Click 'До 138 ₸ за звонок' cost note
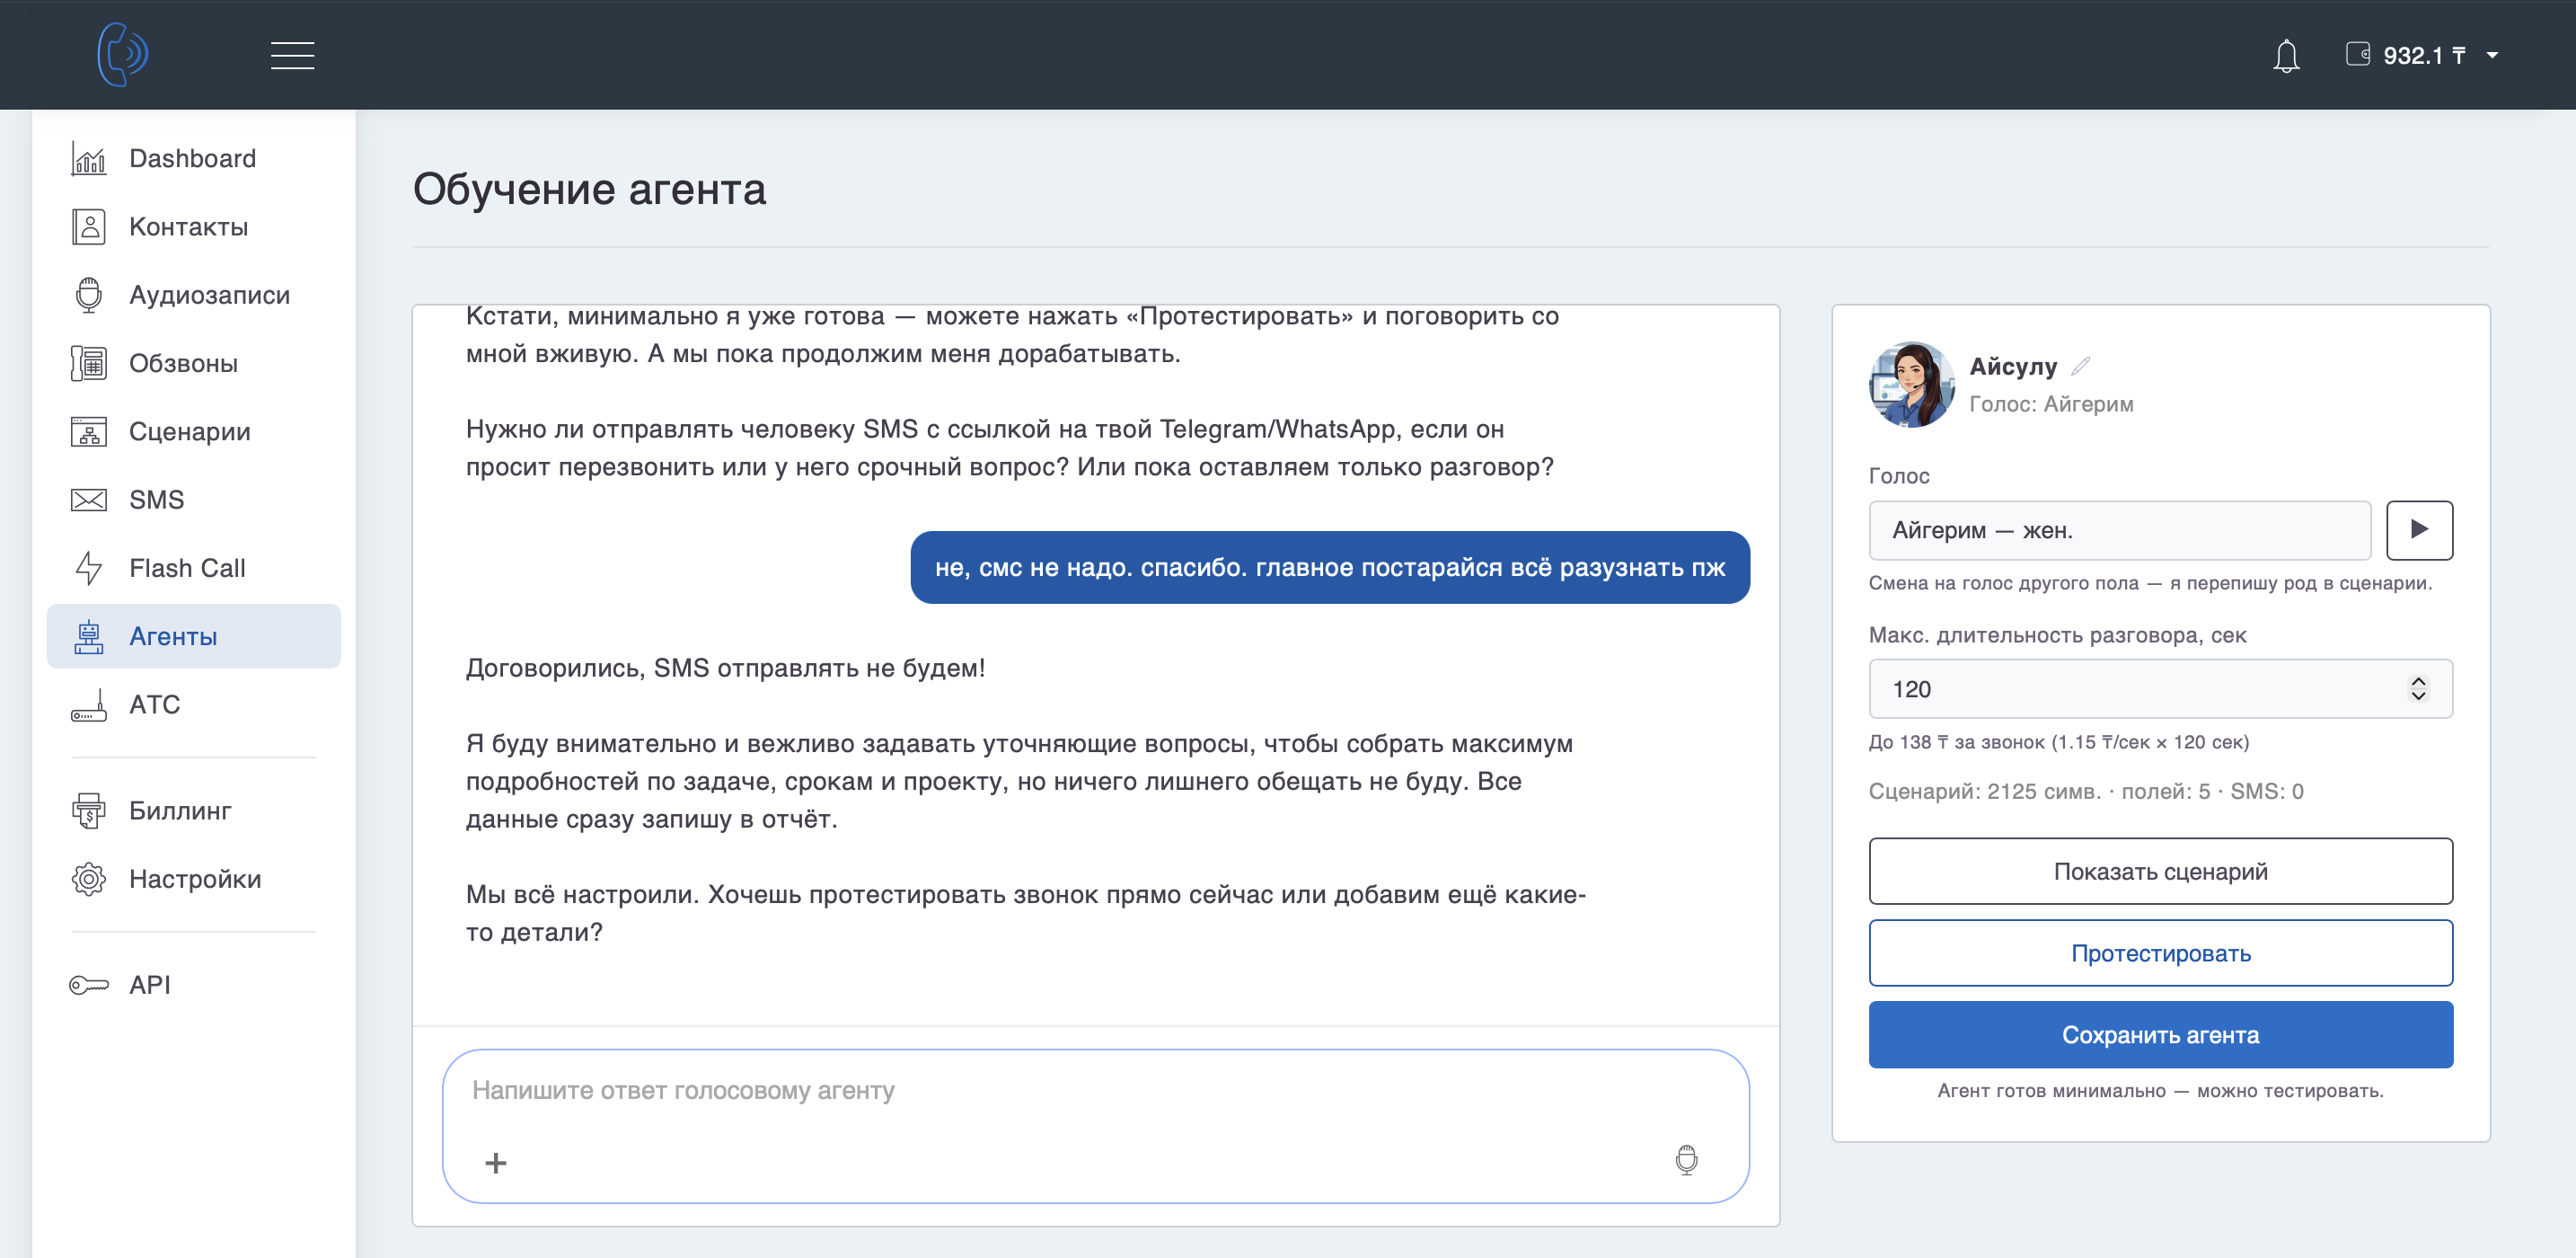Screen dimensions: 2576x1258 click(2059, 742)
